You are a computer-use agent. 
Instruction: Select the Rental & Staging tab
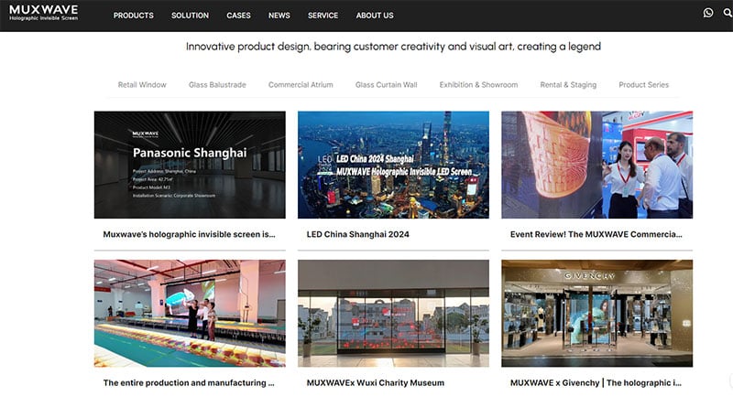pos(568,85)
